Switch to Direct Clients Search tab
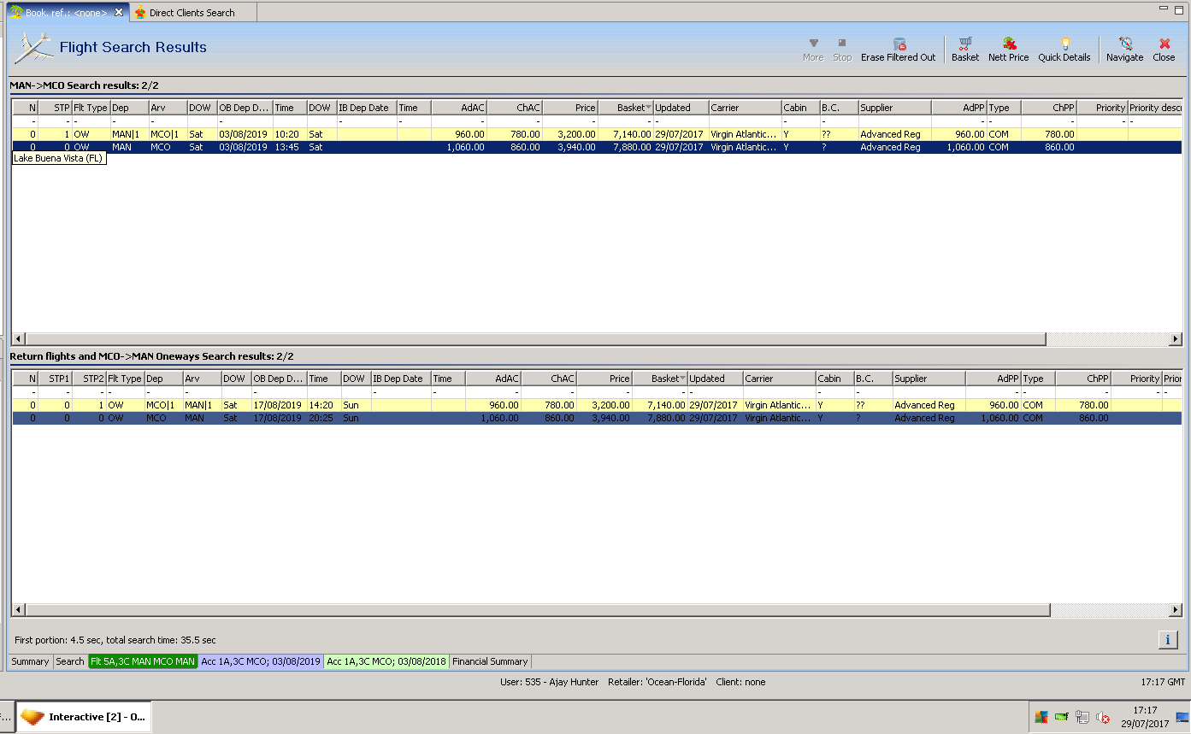 (192, 13)
